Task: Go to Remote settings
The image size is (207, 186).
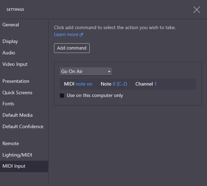Action: (x=11, y=144)
